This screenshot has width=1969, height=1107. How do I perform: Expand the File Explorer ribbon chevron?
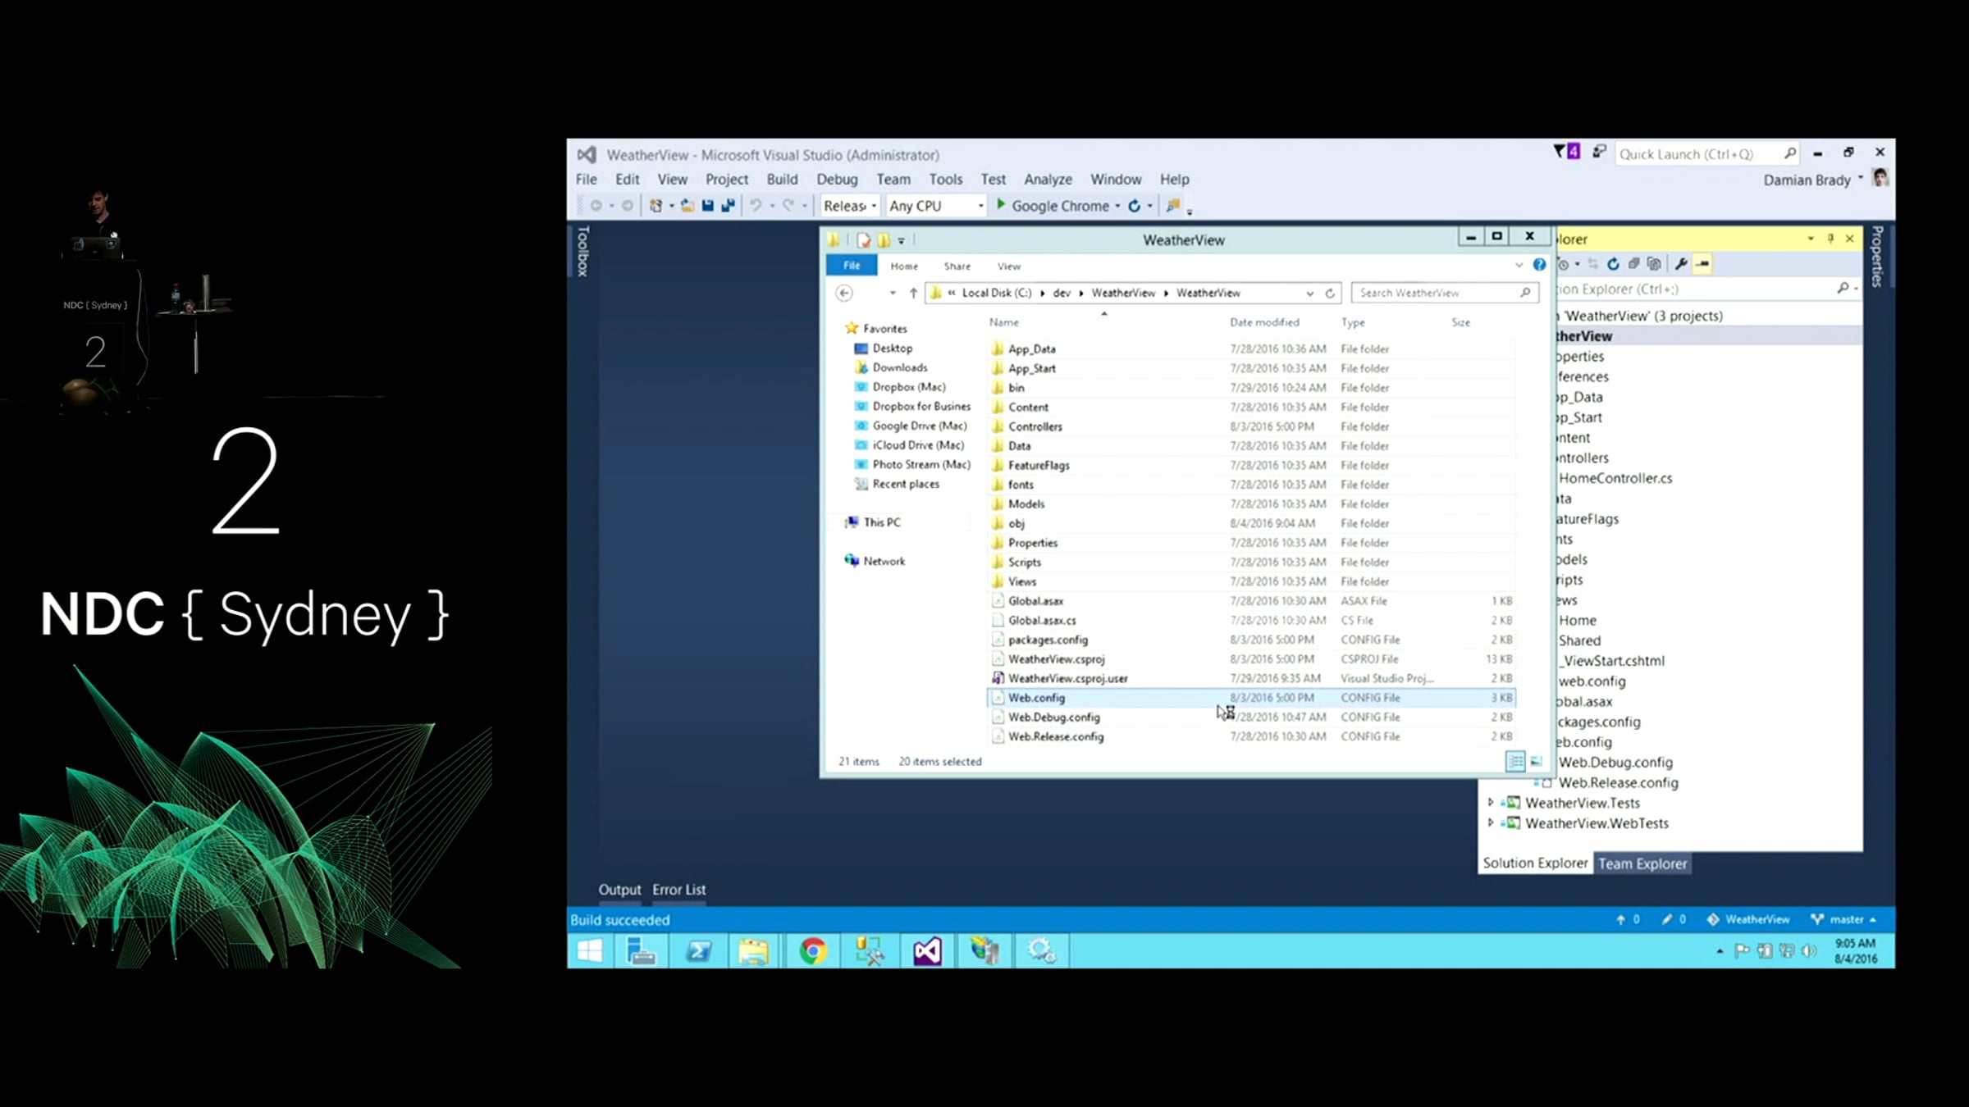tap(1519, 265)
